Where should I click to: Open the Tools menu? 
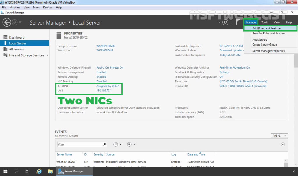[264, 22]
